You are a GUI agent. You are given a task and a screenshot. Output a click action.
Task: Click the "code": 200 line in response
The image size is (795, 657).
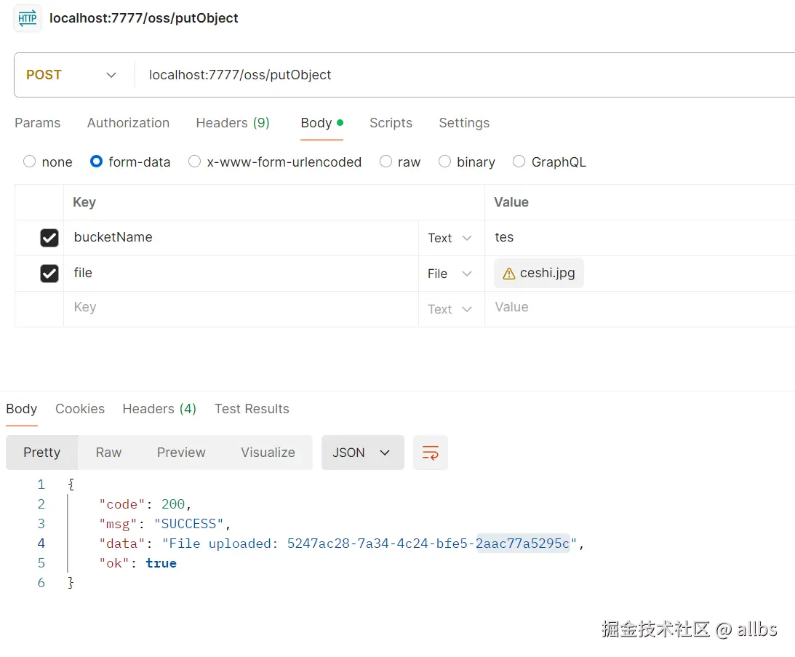coord(145,504)
